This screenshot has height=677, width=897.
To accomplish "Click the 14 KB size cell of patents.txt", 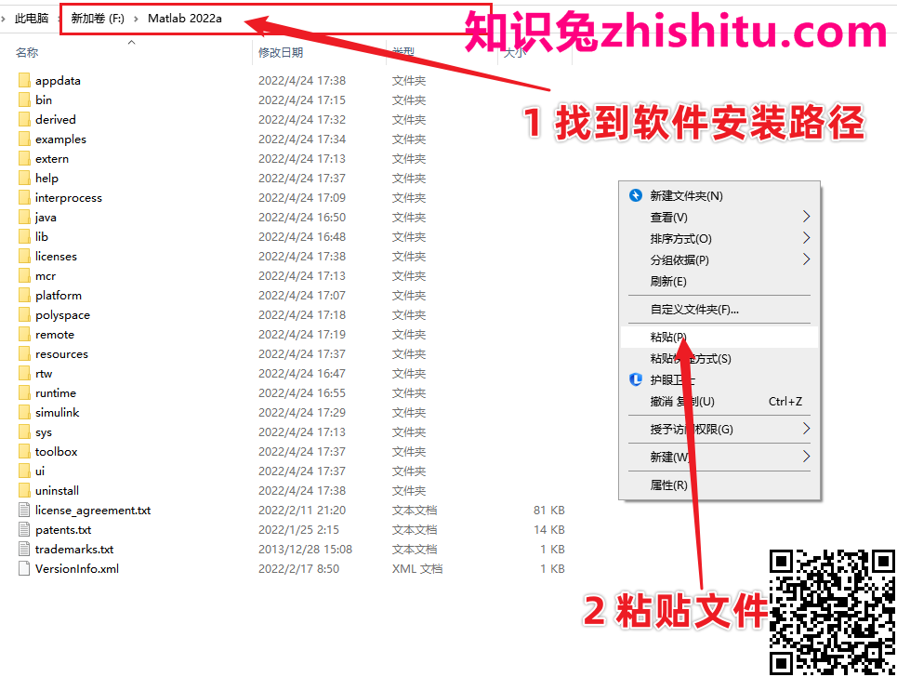I will click(x=549, y=529).
